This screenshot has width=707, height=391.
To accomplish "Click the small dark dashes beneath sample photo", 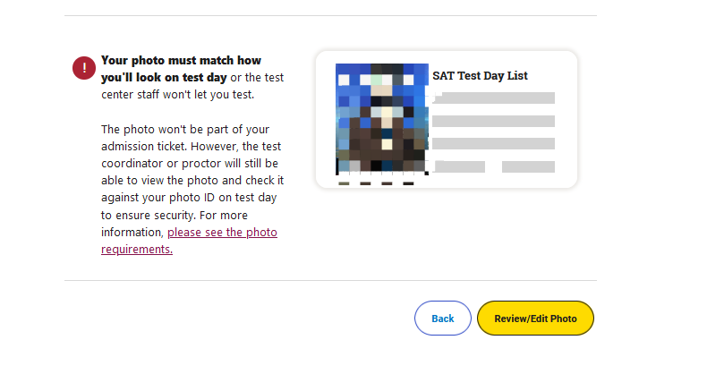I will pos(376,183).
